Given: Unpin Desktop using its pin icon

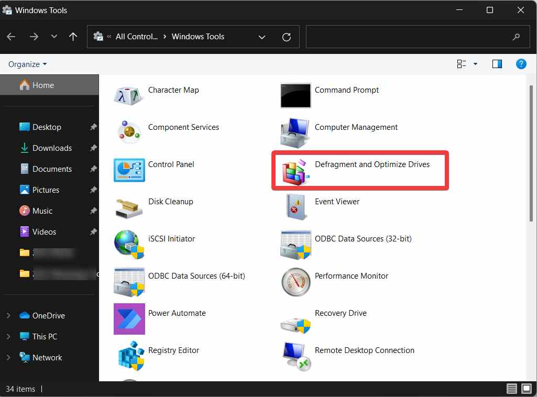Looking at the screenshot, I should point(93,127).
